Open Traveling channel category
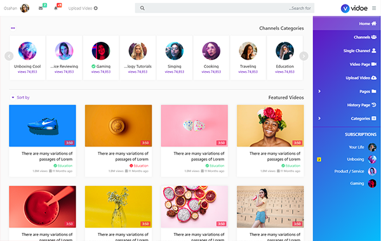Image resolution: width=381 pixels, height=241 pixels. (248, 58)
